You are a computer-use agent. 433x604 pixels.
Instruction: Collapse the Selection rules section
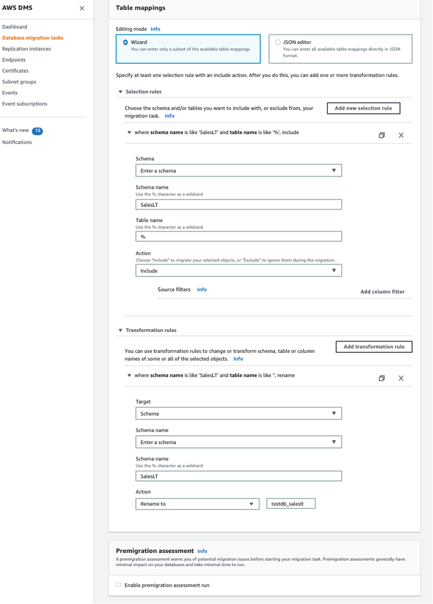pyautogui.click(x=120, y=92)
